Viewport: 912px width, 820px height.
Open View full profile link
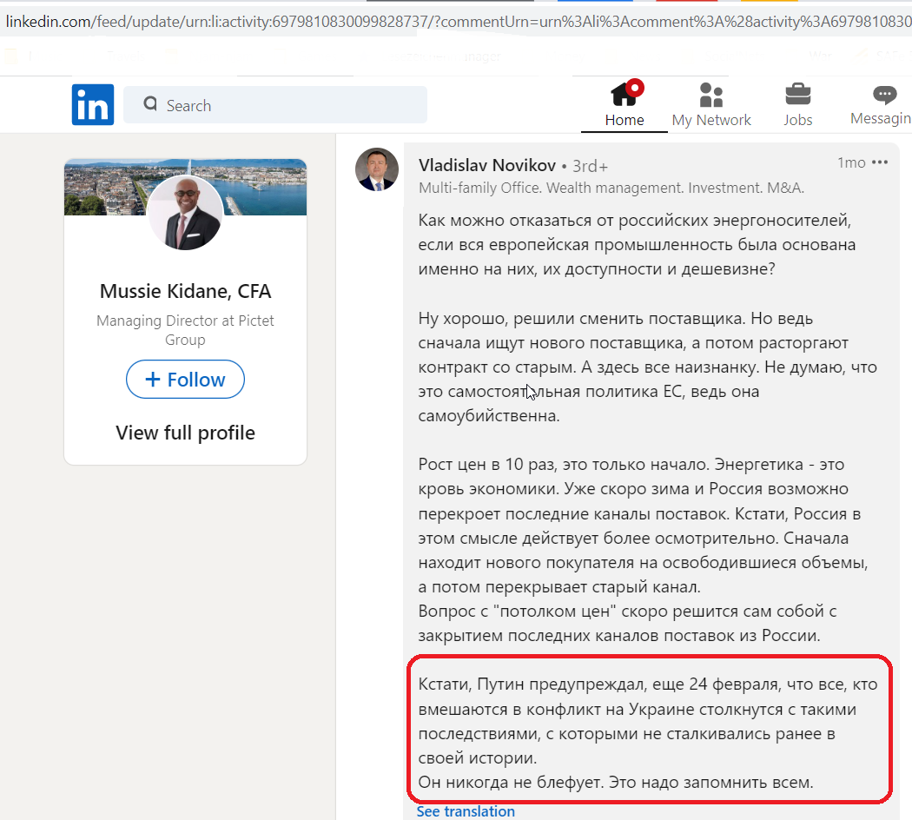[x=186, y=433]
